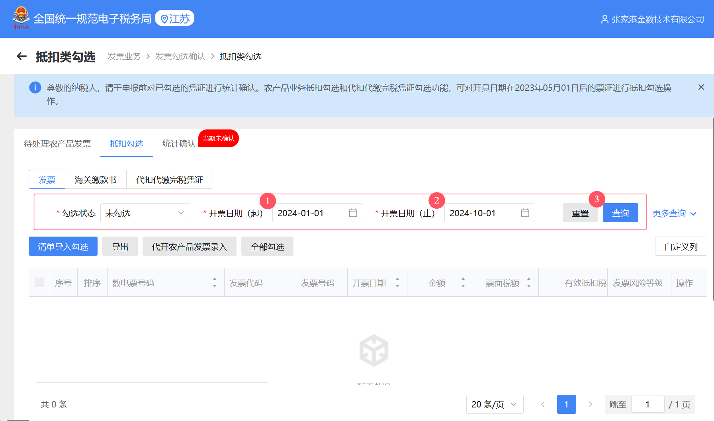Click page 1 pagination button
The height and width of the screenshot is (421, 714).
click(x=567, y=404)
